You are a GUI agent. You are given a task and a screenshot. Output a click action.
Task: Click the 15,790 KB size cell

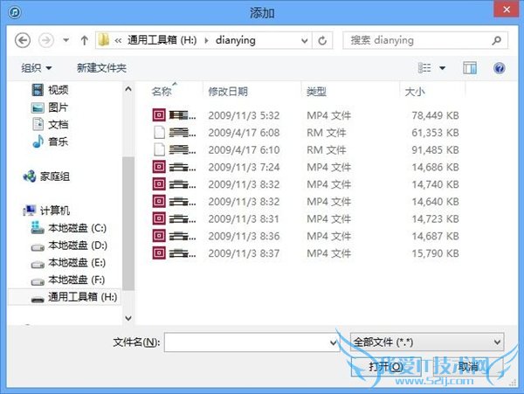[x=435, y=253]
